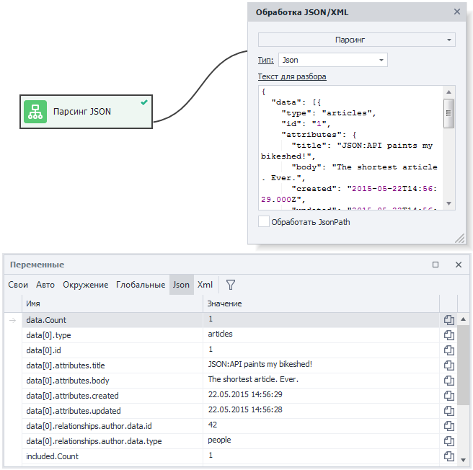Copy value of data[0].attributes.created row
The height and width of the screenshot is (470, 473).
tap(448, 396)
